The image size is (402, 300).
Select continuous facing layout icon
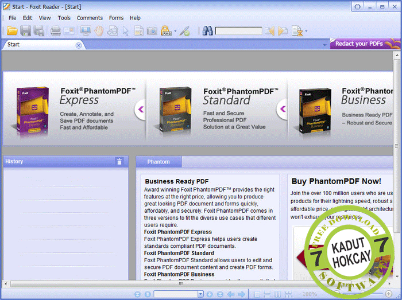[288, 294]
